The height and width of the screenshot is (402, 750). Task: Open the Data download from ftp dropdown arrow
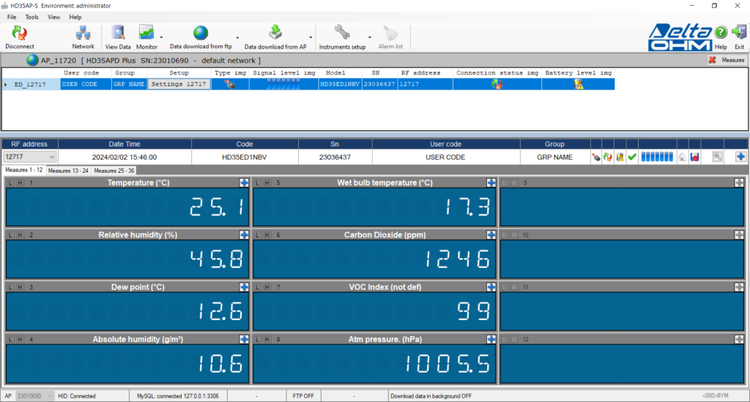pos(237,37)
